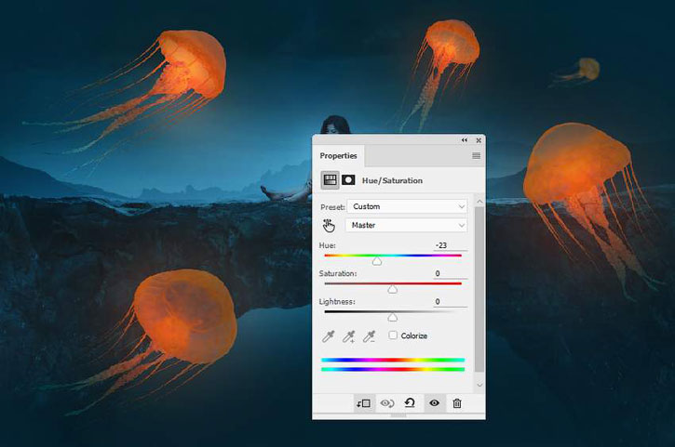
Task: Open the Preset dropdown showing Custom
Action: [407, 206]
